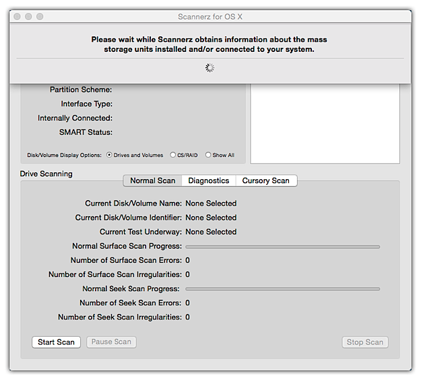The width and height of the screenshot is (421, 380).
Task: Switch to the Cursory Scan tab
Action: (x=266, y=181)
